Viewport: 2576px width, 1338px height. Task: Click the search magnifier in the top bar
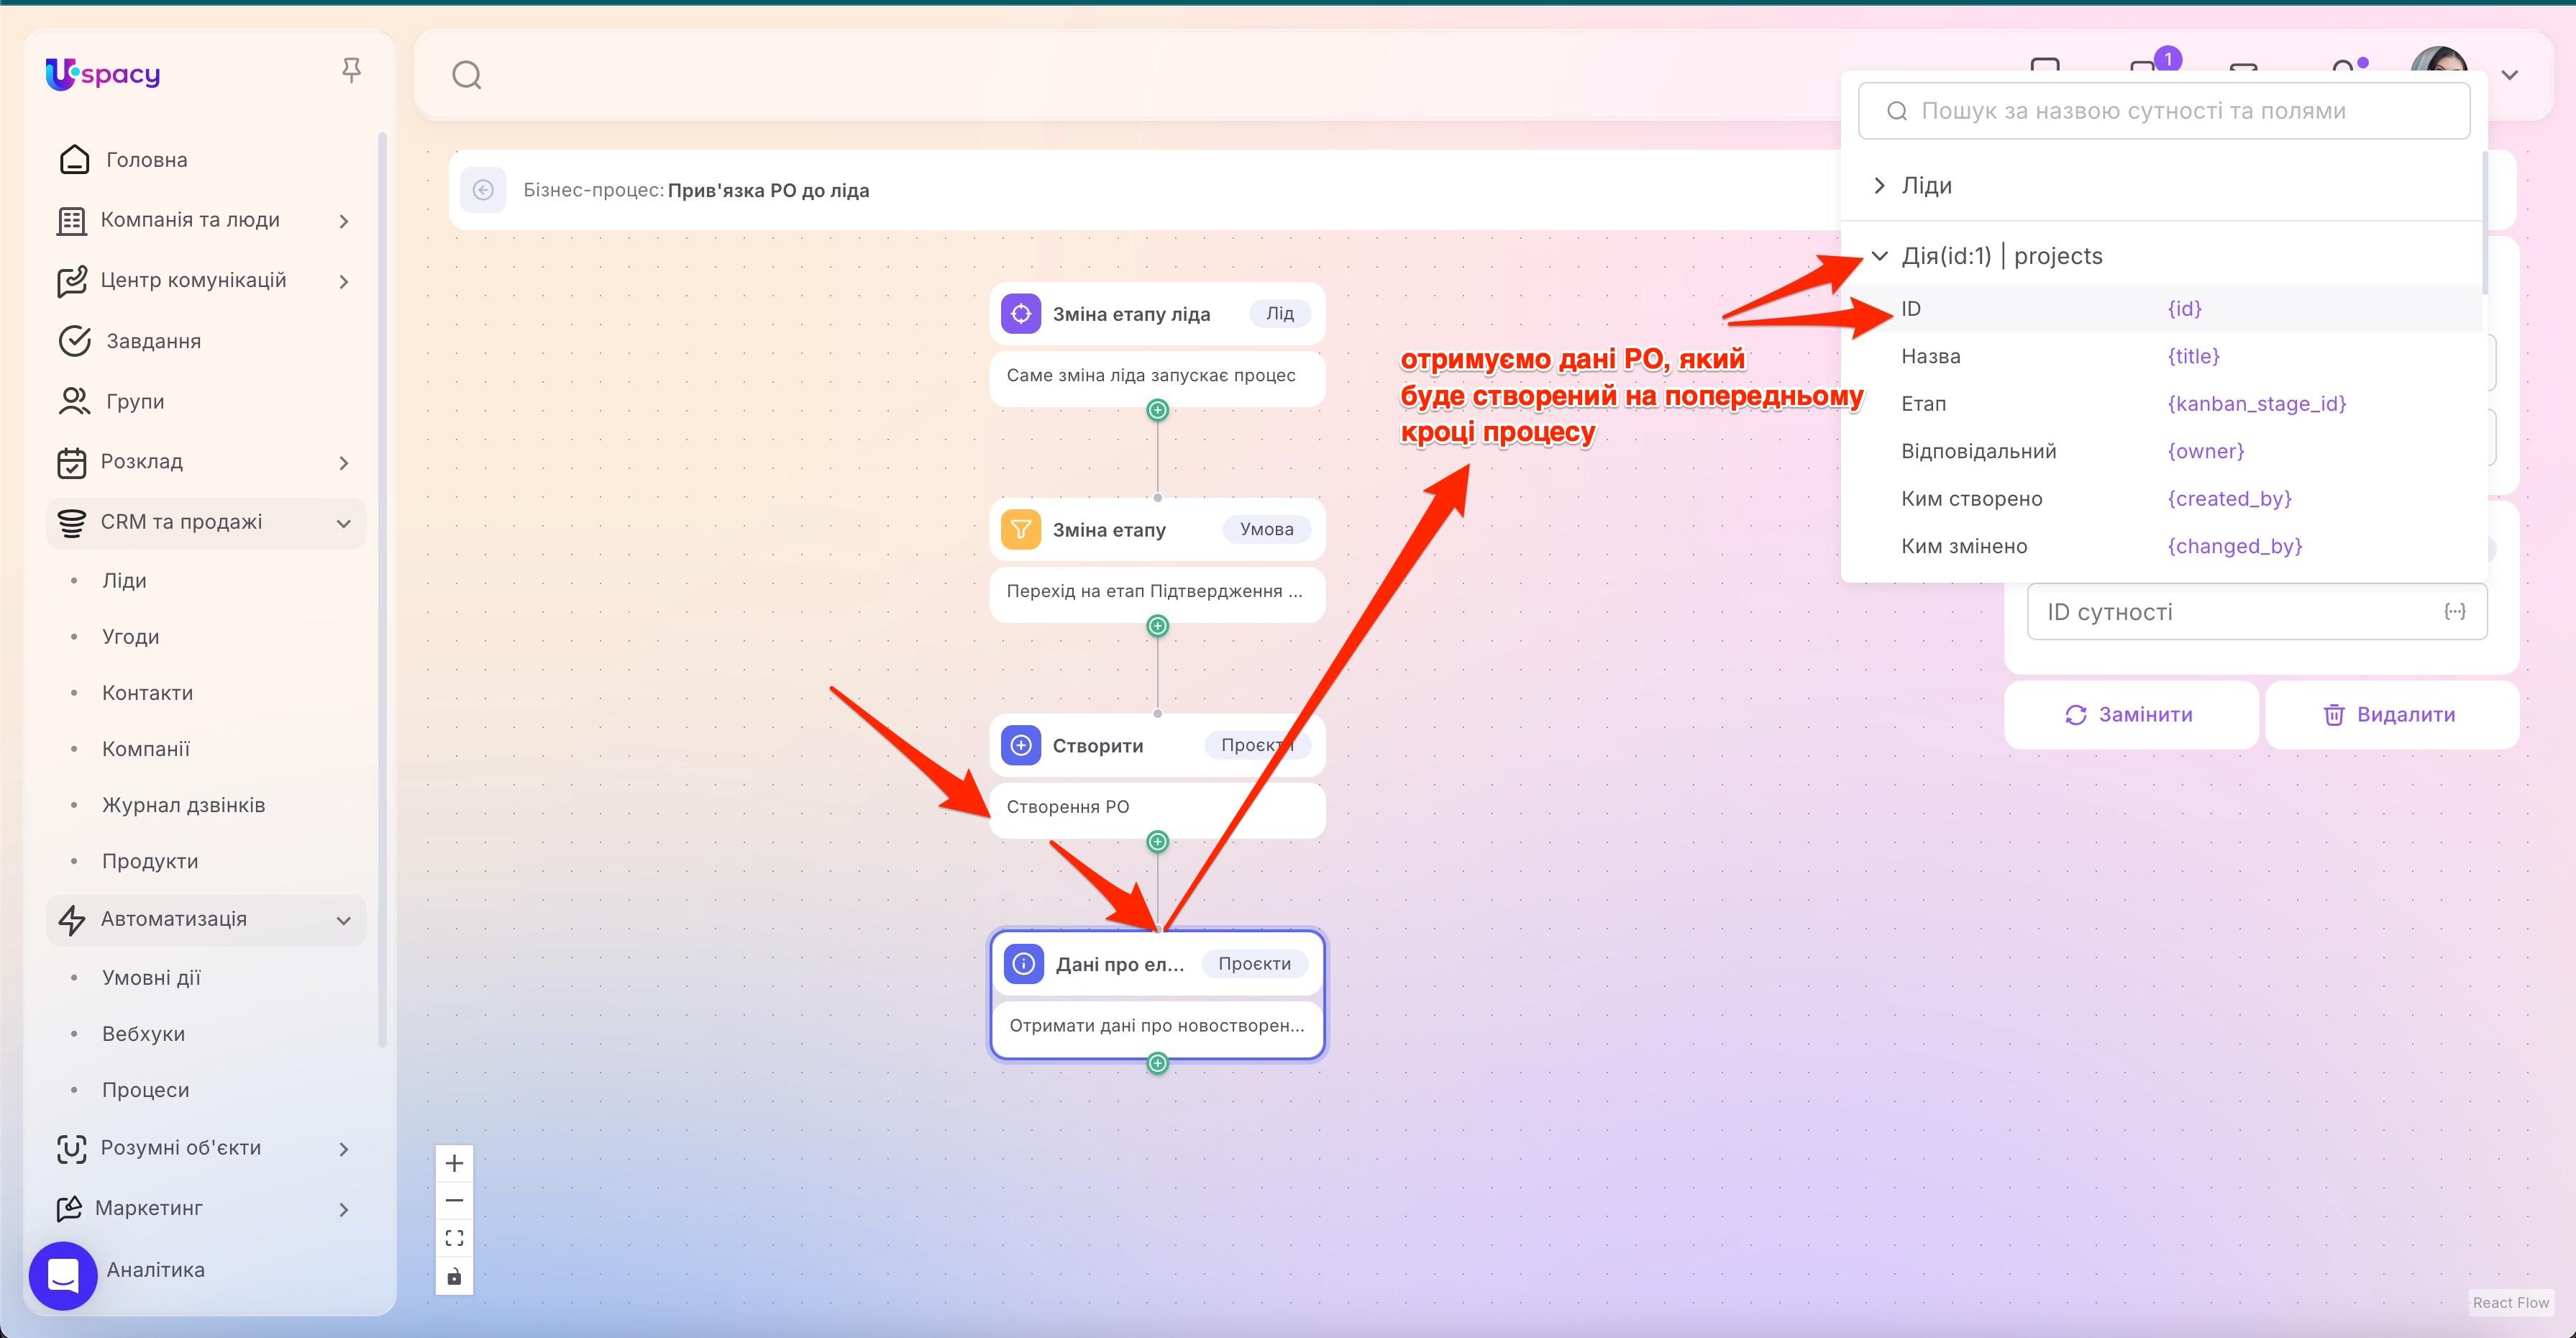tap(467, 75)
